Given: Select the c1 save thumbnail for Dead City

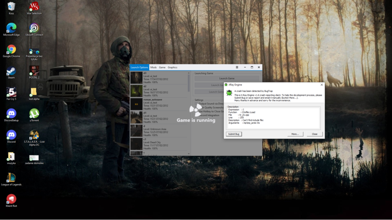Looking at the screenshot, I should click(136, 144).
